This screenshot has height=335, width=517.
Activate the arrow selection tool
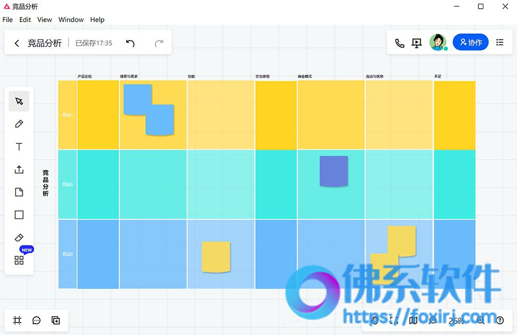19,101
